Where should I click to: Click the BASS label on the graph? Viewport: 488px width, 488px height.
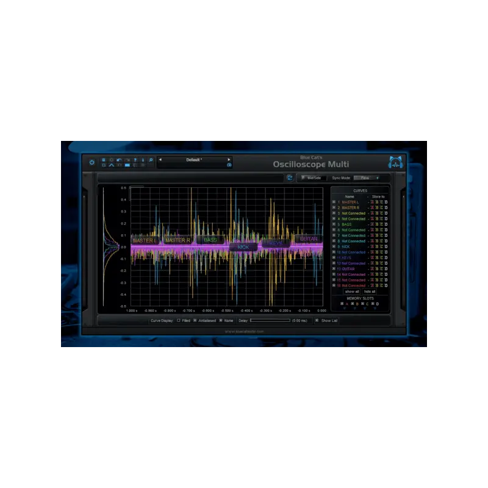click(210, 240)
